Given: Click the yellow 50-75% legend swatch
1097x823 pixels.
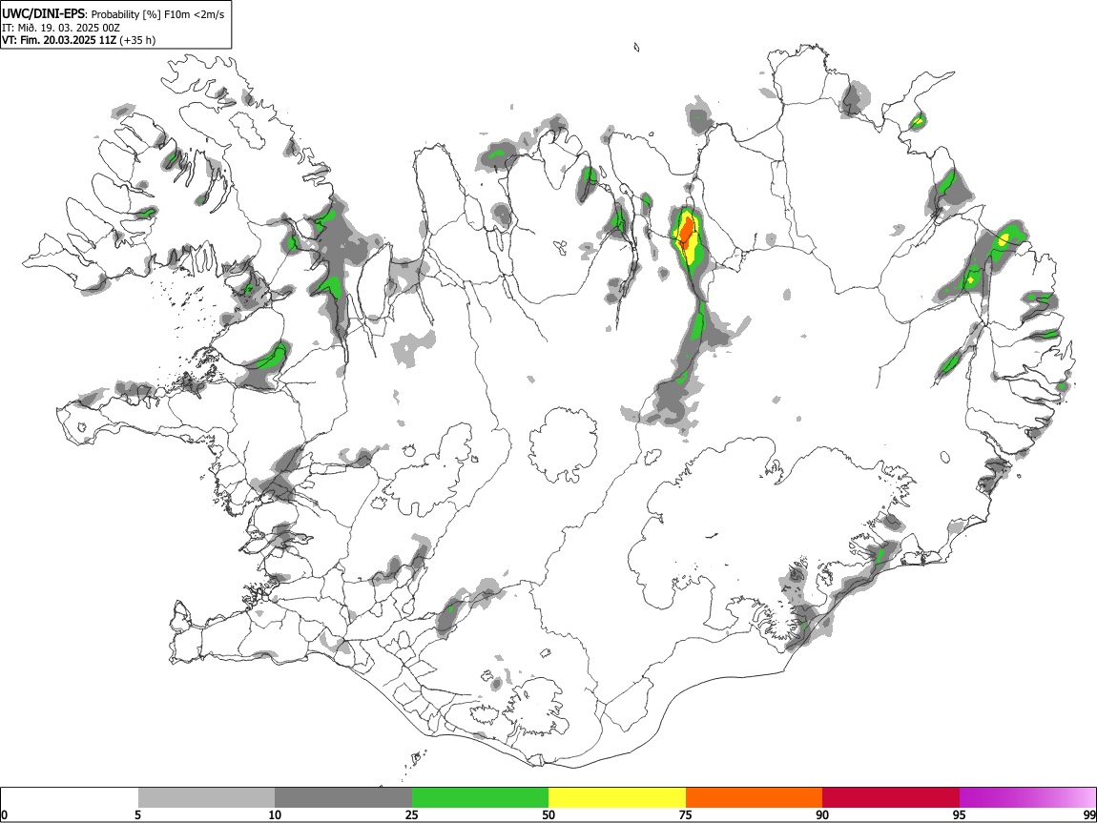Looking at the screenshot, I should [x=617, y=798].
